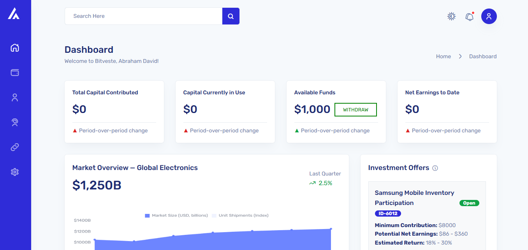Click the Dashboard breadcrumb item

[x=483, y=56]
